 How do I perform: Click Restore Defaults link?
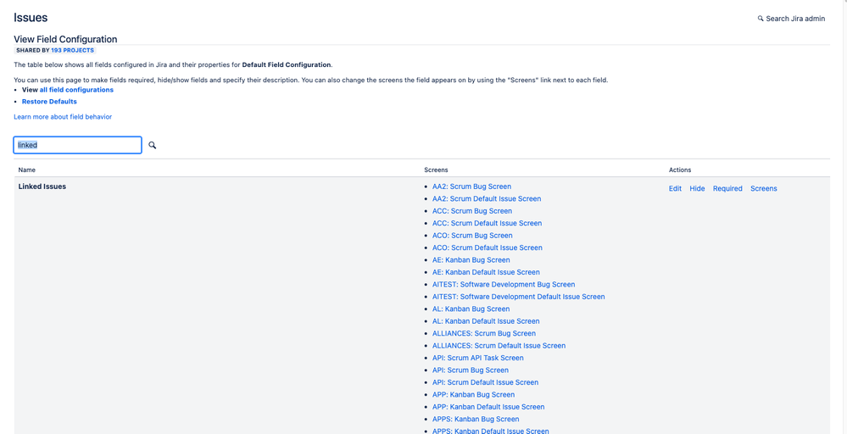pos(49,102)
